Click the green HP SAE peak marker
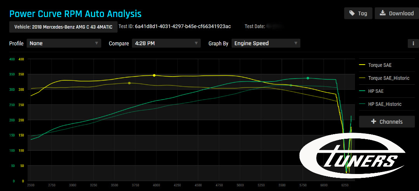Image resolution: width=419 pixels, height=191 pixels. click(x=308, y=78)
